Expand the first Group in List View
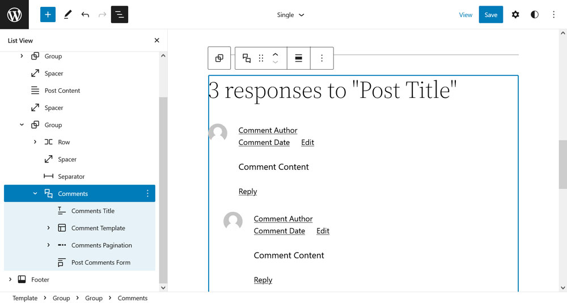567x303 pixels. point(22,56)
